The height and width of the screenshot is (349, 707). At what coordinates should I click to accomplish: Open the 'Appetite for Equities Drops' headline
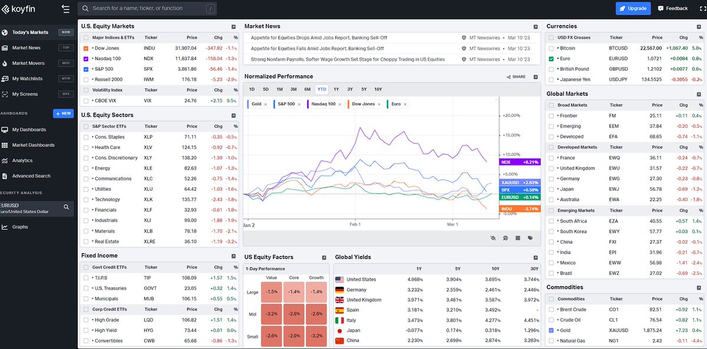point(319,38)
